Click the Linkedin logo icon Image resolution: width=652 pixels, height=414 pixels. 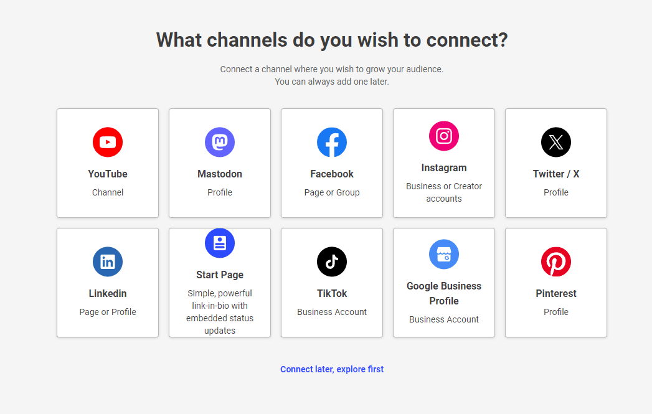[107, 261]
